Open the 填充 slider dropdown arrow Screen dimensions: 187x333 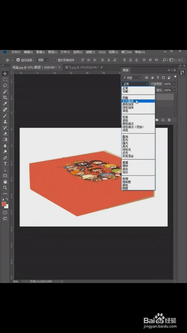click(x=174, y=90)
